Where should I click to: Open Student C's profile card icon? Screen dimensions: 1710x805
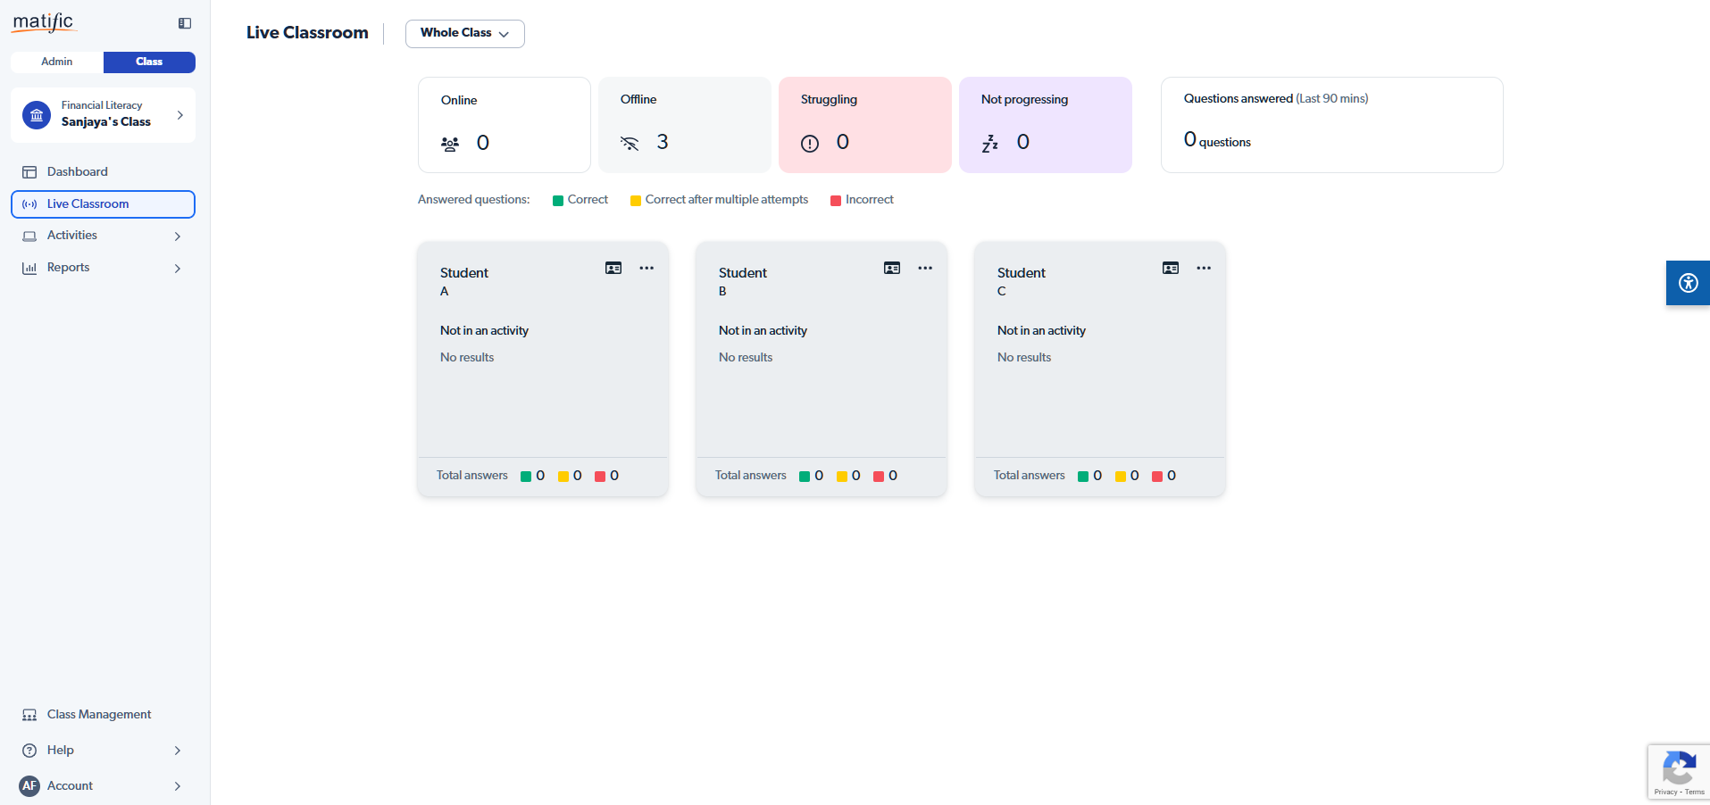click(1171, 268)
